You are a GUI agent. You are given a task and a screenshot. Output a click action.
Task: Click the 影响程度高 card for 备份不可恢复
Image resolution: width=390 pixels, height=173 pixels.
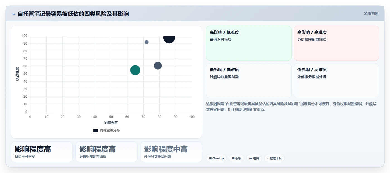[x=42, y=152]
